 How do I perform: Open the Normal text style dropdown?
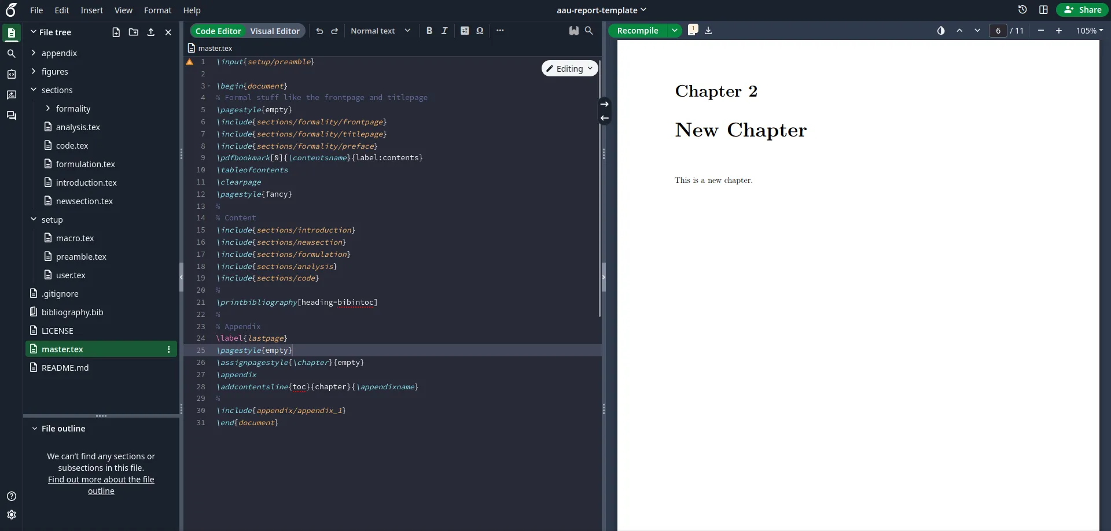381,31
